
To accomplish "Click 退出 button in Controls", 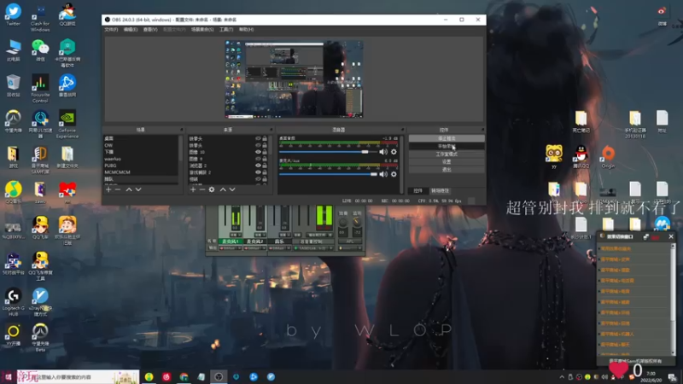I will click(x=447, y=170).
